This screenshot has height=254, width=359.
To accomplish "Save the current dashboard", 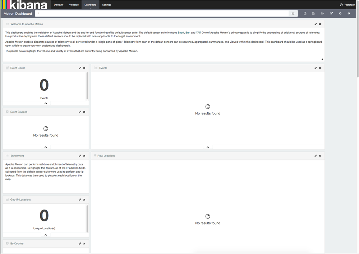I will click(x=313, y=13).
